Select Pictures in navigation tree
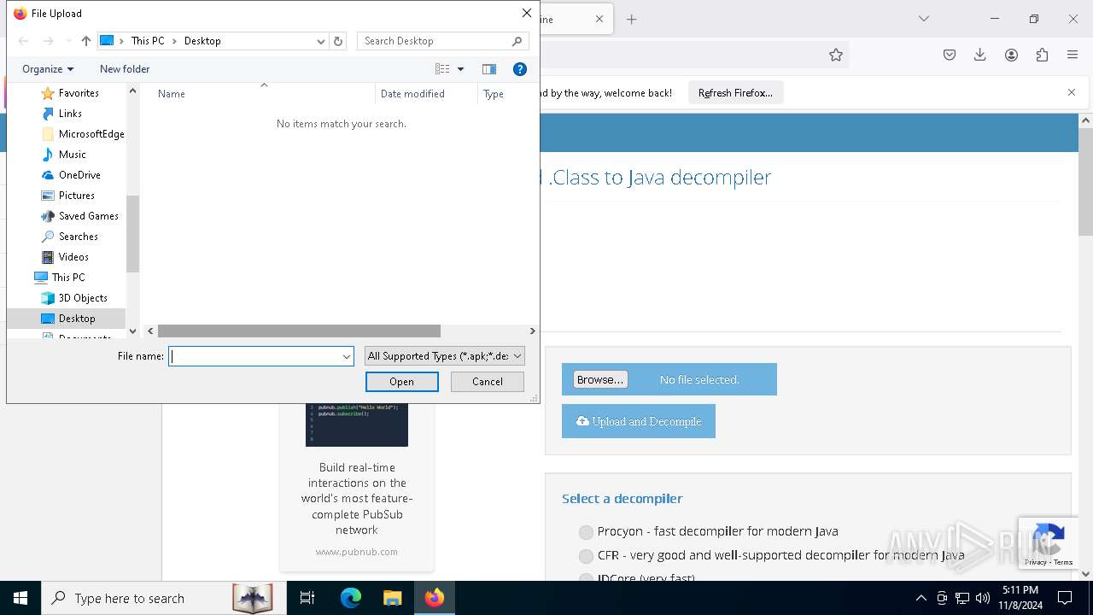The height and width of the screenshot is (615, 1093). (77, 196)
